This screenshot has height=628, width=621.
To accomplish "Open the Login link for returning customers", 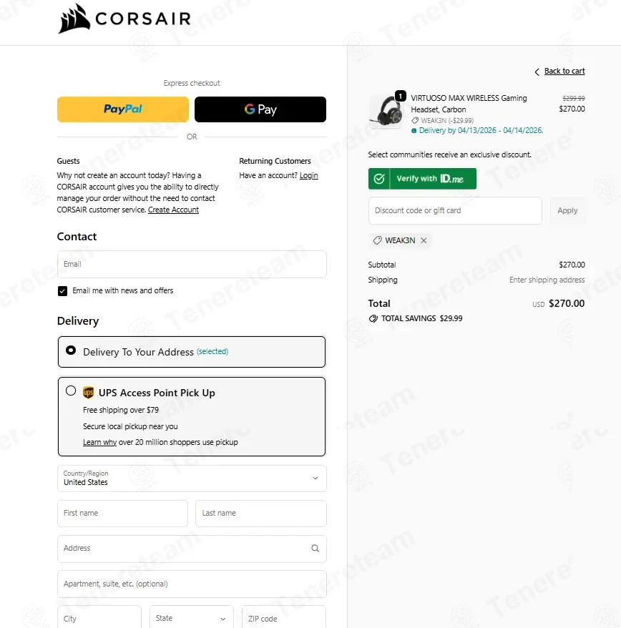I will click(x=308, y=175).
